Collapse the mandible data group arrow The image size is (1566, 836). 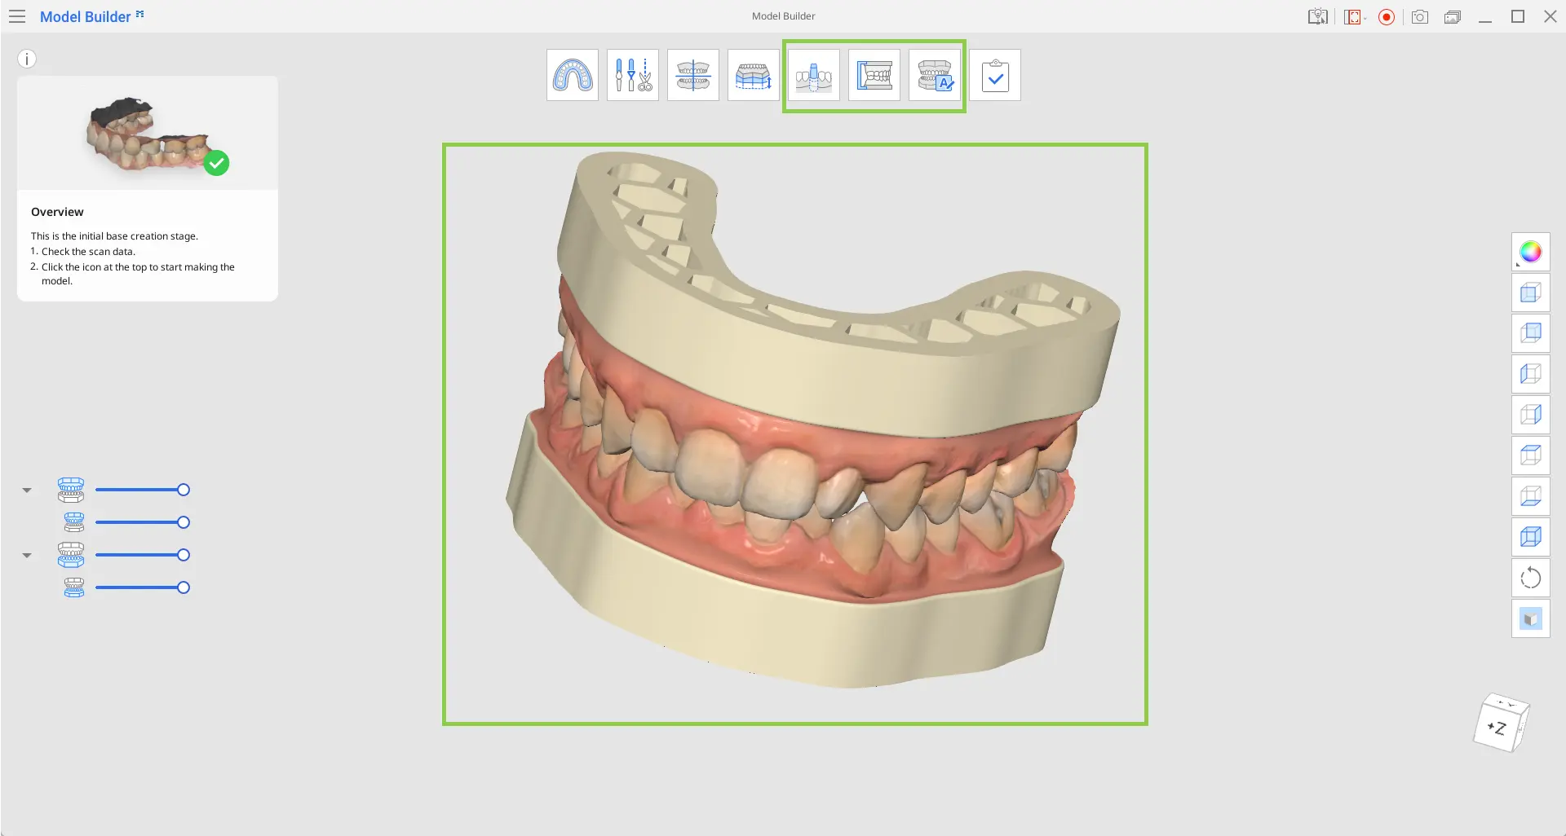[x=27, y=555]
